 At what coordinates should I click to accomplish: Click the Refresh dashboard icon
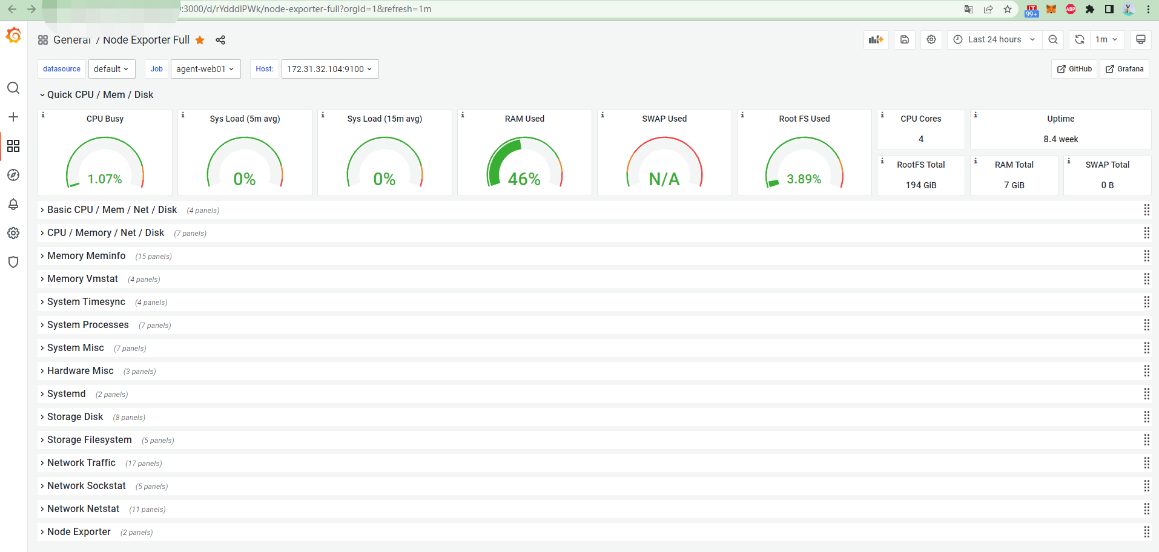point(1079,39)
